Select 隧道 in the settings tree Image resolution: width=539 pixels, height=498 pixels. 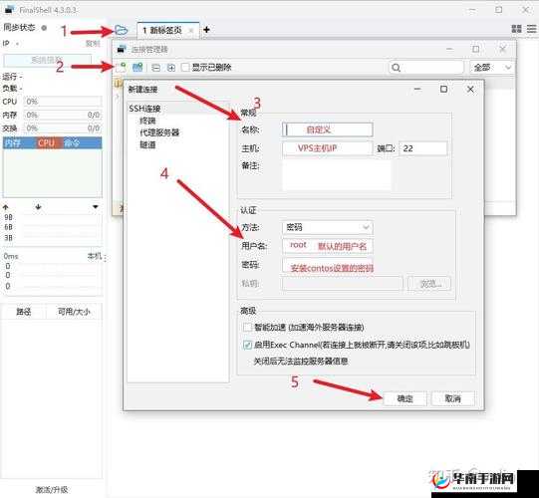[x=147, y=144]
